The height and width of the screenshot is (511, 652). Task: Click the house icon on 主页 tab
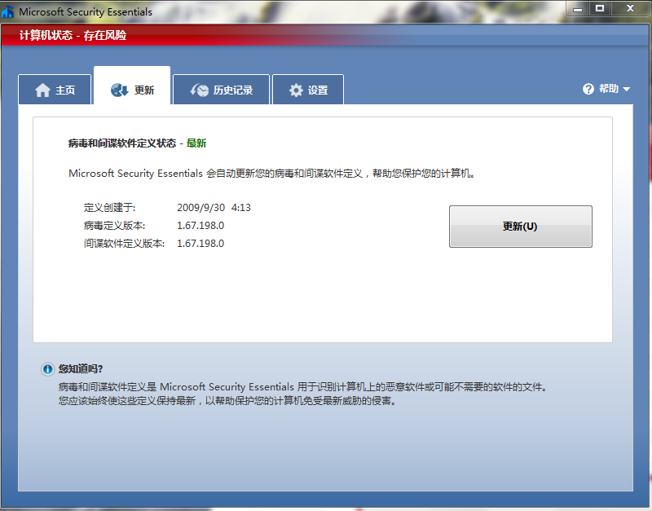coord(42,90)
